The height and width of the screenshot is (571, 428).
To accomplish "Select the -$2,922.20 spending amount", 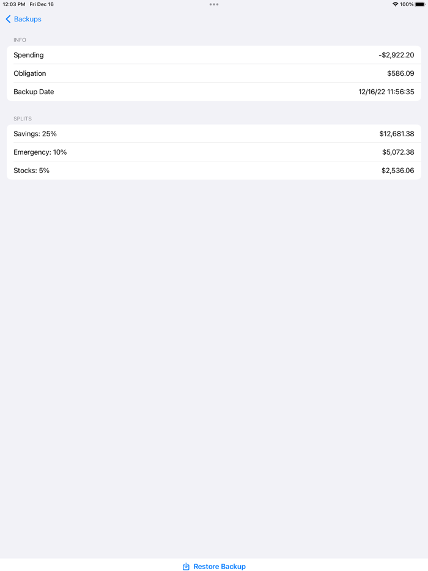I will (x=396, y=55).
